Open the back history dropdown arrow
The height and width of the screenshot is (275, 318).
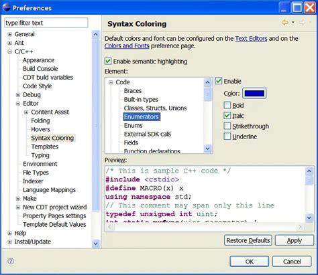[x=293, y=22]
